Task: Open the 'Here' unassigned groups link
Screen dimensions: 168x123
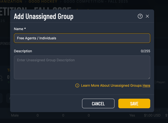Action: click(x=146, y=85)
